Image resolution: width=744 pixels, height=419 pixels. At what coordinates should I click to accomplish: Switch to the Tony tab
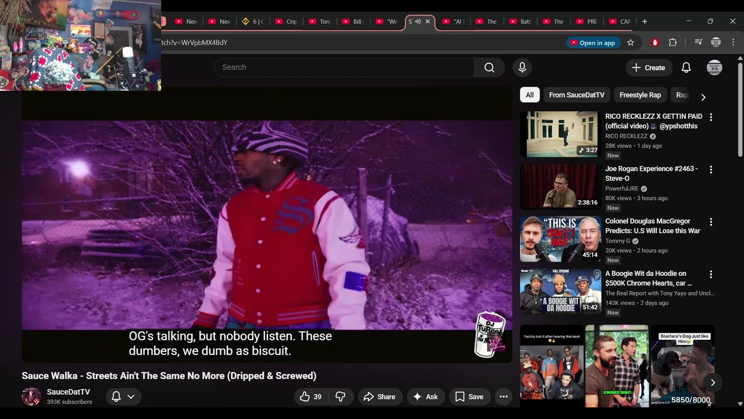tap(320, 22)
